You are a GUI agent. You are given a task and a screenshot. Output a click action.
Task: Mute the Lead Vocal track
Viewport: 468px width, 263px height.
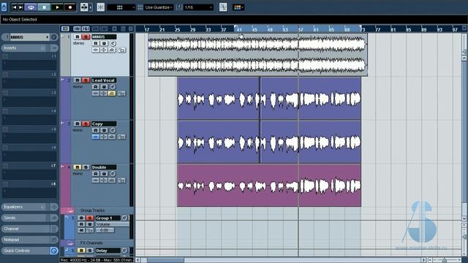coord(78,80)
